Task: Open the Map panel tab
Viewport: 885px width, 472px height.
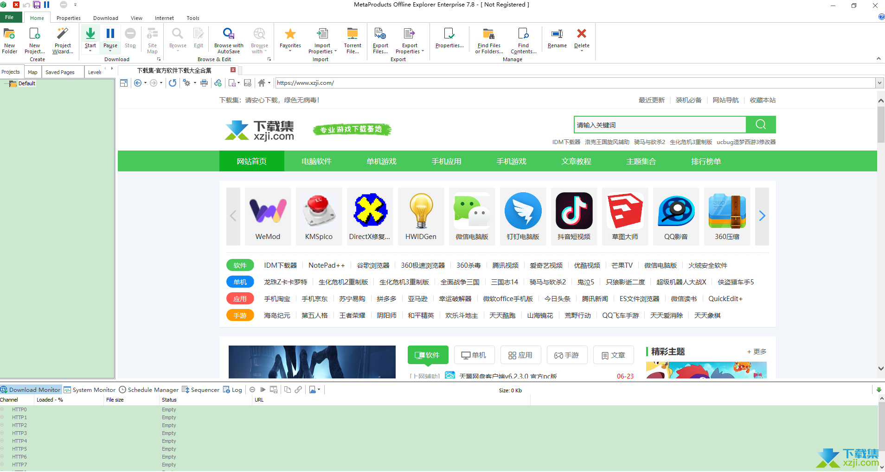Action: 32,72
